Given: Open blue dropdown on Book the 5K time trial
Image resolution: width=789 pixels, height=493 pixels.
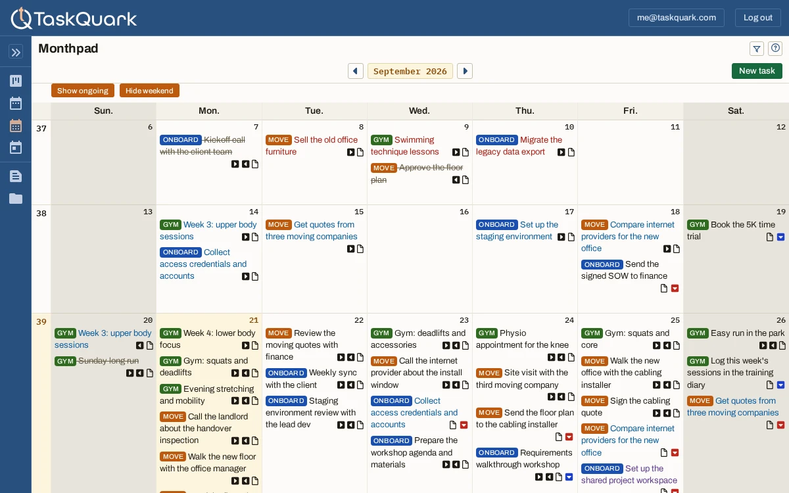Looking at the screenshot, I should tap(781, 237).
